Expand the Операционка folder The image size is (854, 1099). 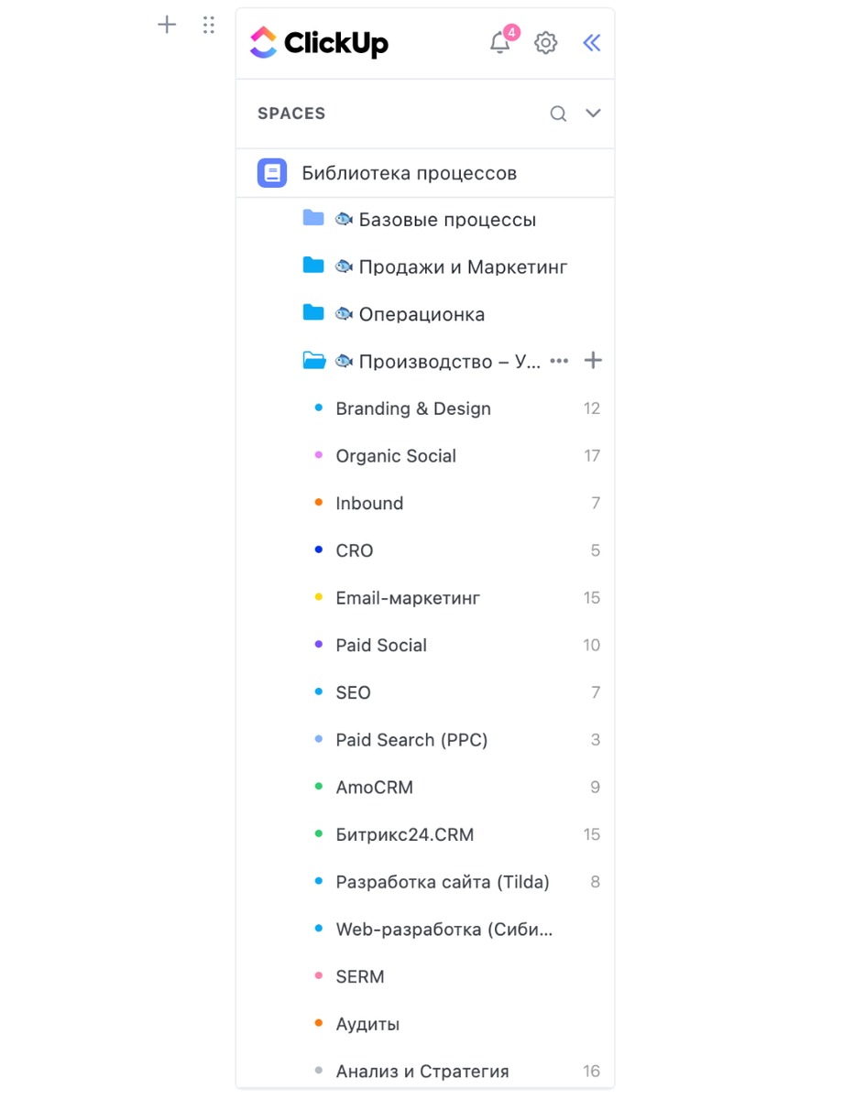(313, 313)
